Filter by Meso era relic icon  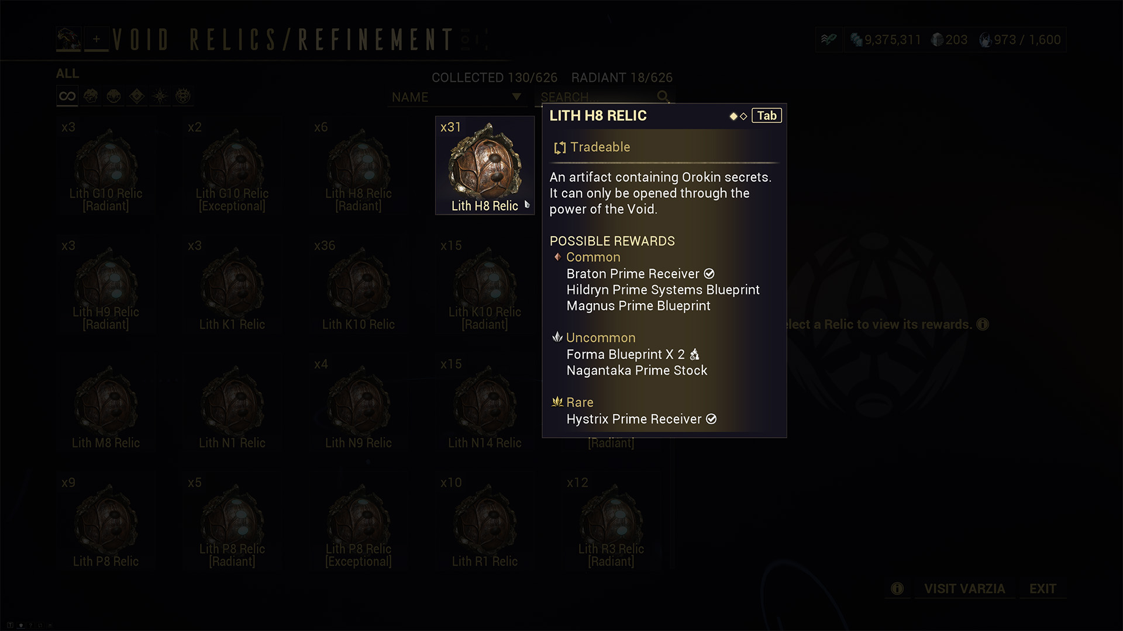(x=114, y=96)
